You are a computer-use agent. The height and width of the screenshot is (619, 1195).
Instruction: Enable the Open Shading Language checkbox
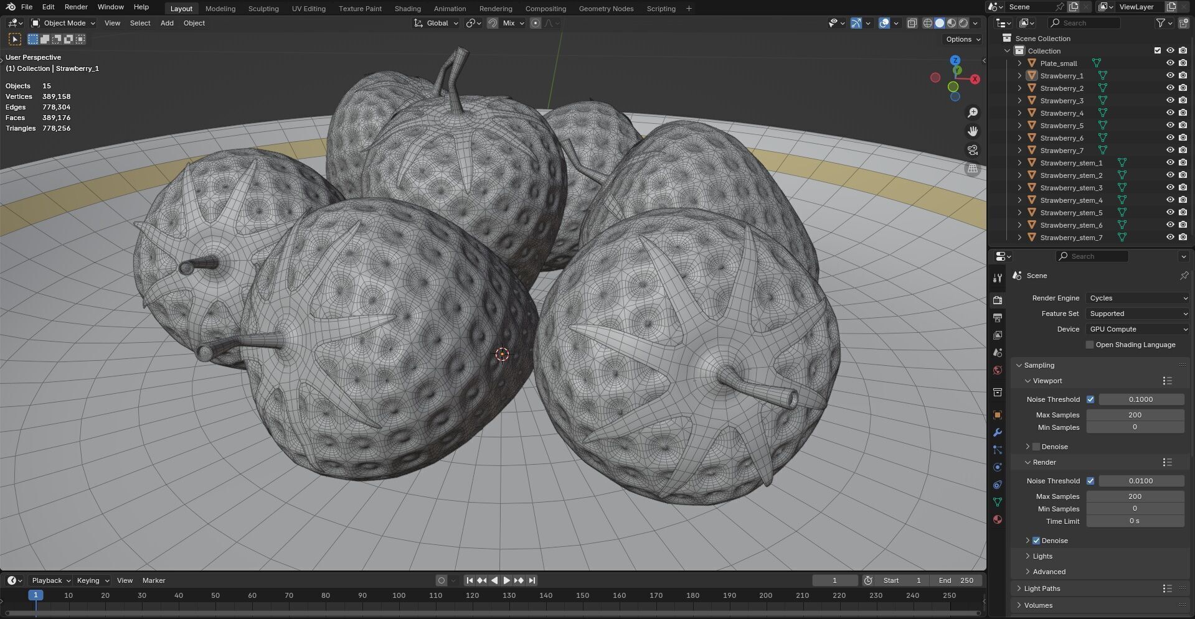click(x=1090, y=345)
